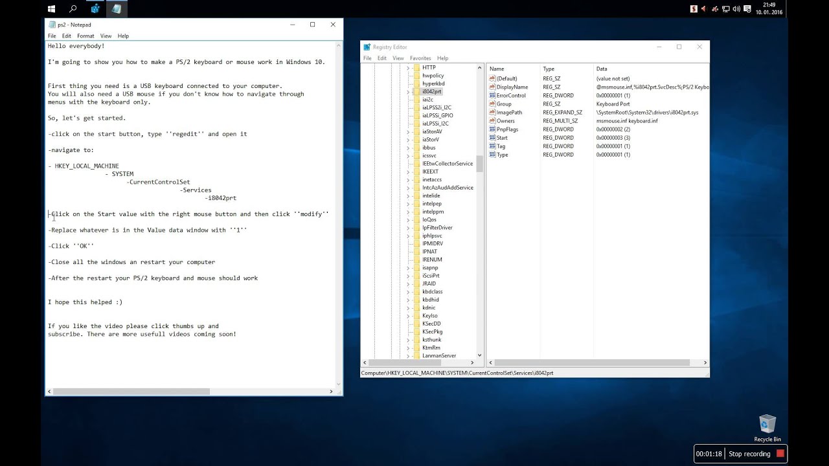Open the Windows Start menu
This screenshot has height=466, width=829.
(x=52, y=9)
